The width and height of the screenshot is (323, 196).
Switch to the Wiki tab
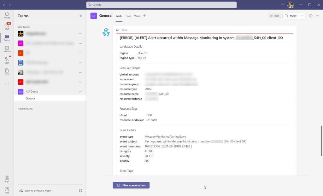point(137,16)
